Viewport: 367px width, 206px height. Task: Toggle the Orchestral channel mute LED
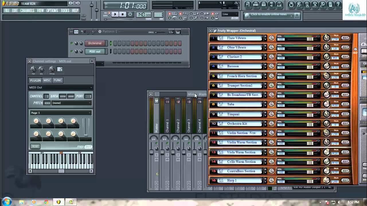pyautogui.click(x=72, y=43)
